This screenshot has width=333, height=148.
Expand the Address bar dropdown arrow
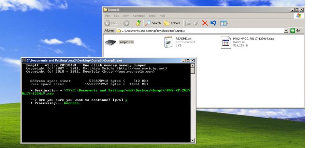pos(286,30)
